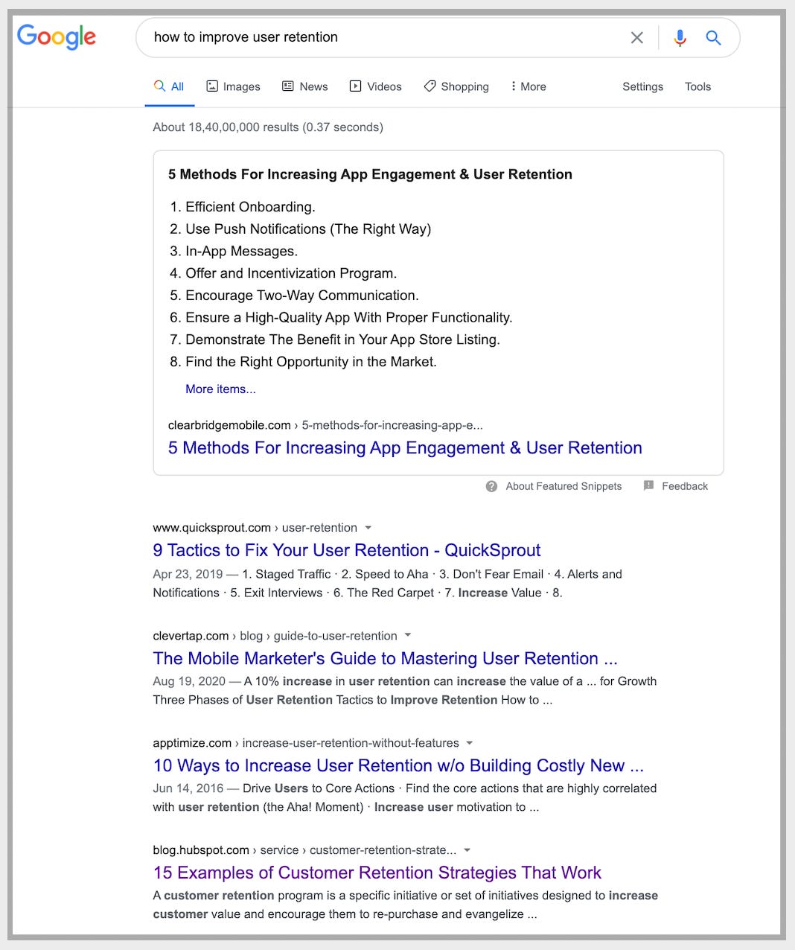The height and width of the screenshot is (950, 795).
Task: Click More items... in featured snippet
Action: 220,389
